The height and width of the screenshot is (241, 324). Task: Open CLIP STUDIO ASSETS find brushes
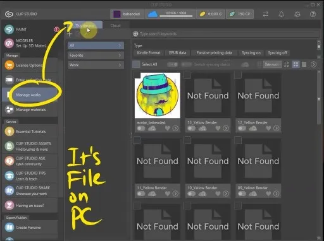(30, 146)
